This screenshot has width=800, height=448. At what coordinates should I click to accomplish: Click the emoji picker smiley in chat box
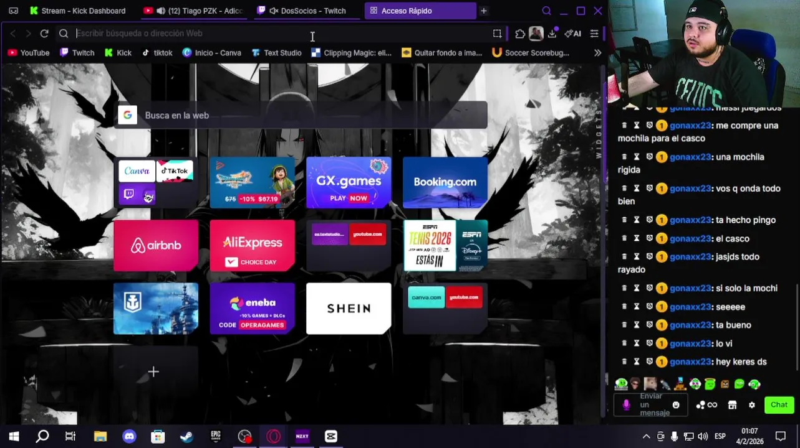pyautogui.click(x=676, y=405)
